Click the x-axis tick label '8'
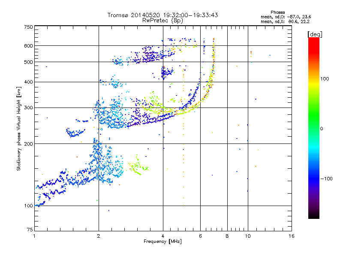Screen dimensions: 343x257 click(x=227, y=236)
